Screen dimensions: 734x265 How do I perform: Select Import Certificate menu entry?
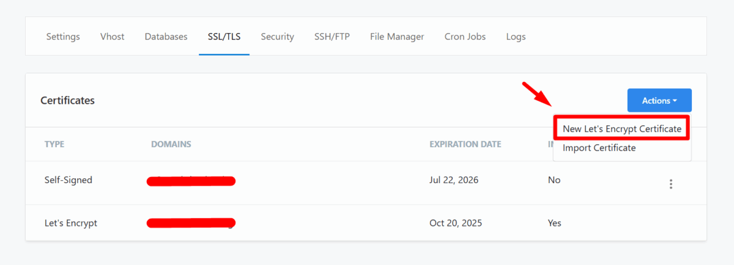point(599,148)
